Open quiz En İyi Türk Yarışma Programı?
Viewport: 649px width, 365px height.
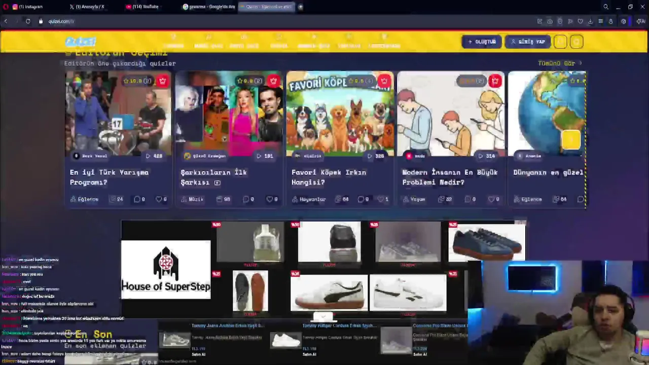(x=109, y=177)
